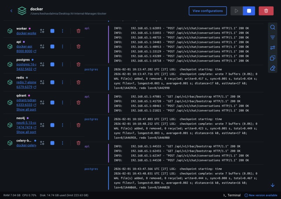Open port 7474:7474 link
This screenshot has height=199, width=281.
(26, 127)
